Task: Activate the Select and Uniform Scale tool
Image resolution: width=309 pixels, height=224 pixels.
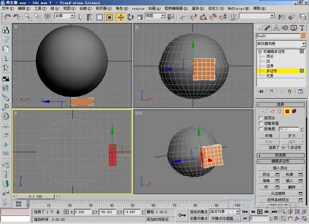Action: (140, 17)
